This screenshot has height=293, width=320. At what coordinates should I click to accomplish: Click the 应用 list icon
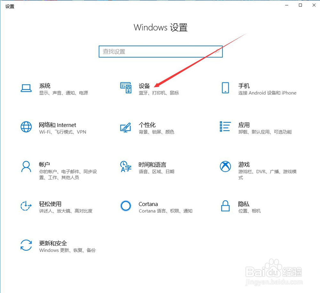(x=225, y=127)
